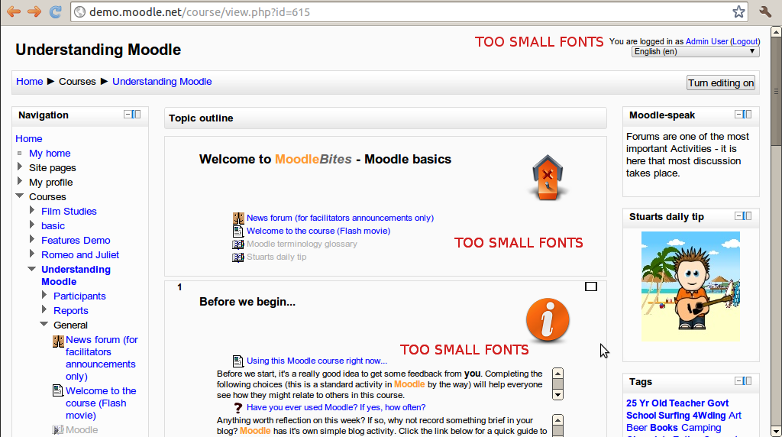Image resolution: width=782 pixels, height=437 pixels.
Task: Expand the basic course node
Action: tap(32, 225)
